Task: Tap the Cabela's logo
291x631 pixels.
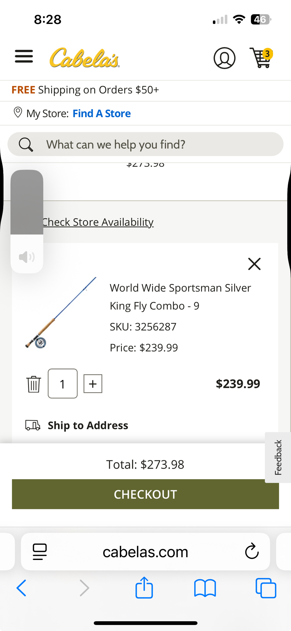Action: click(85, 58)
